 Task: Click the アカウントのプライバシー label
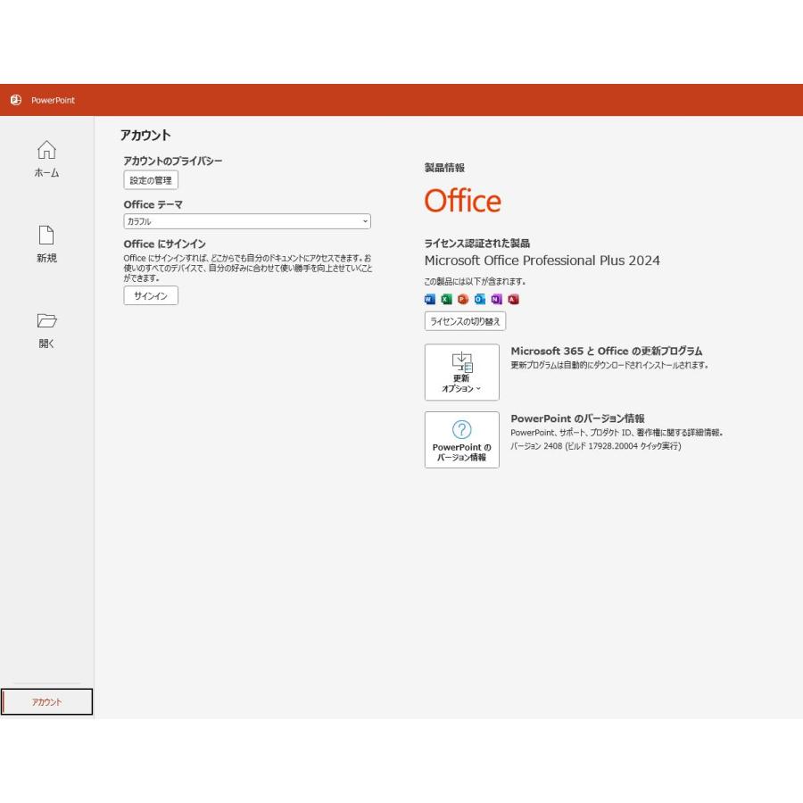[x=172, y=161]
